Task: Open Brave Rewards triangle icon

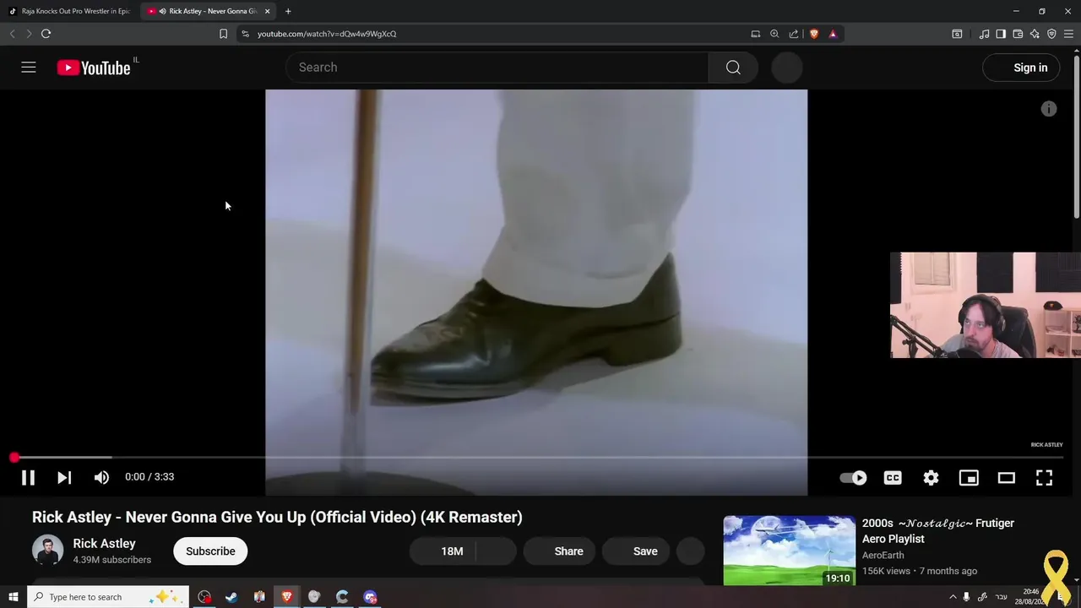Action: [833, 34]
